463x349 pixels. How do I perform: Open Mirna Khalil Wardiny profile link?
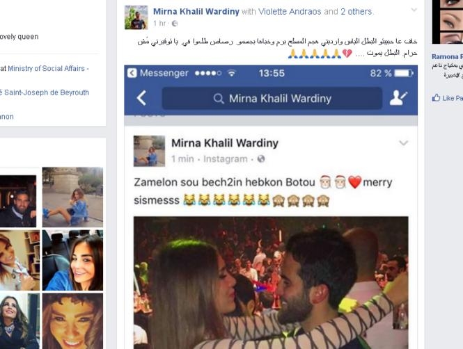click(196, 12)
